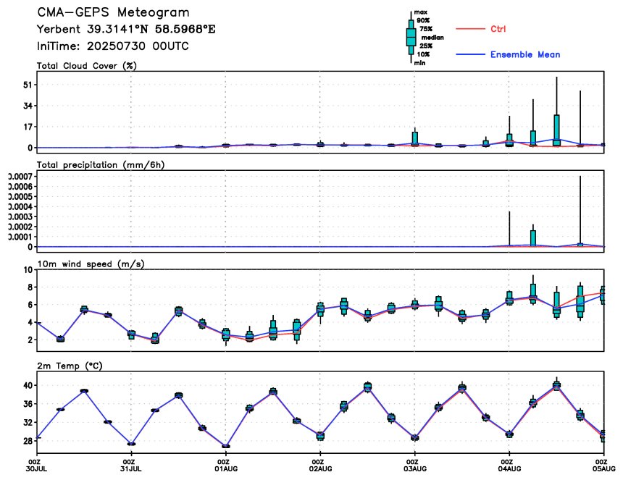This screenshot has width=623, height=480.
Task: Click the '2m Temp (°C)' panel title
Action: click(70, 366)
